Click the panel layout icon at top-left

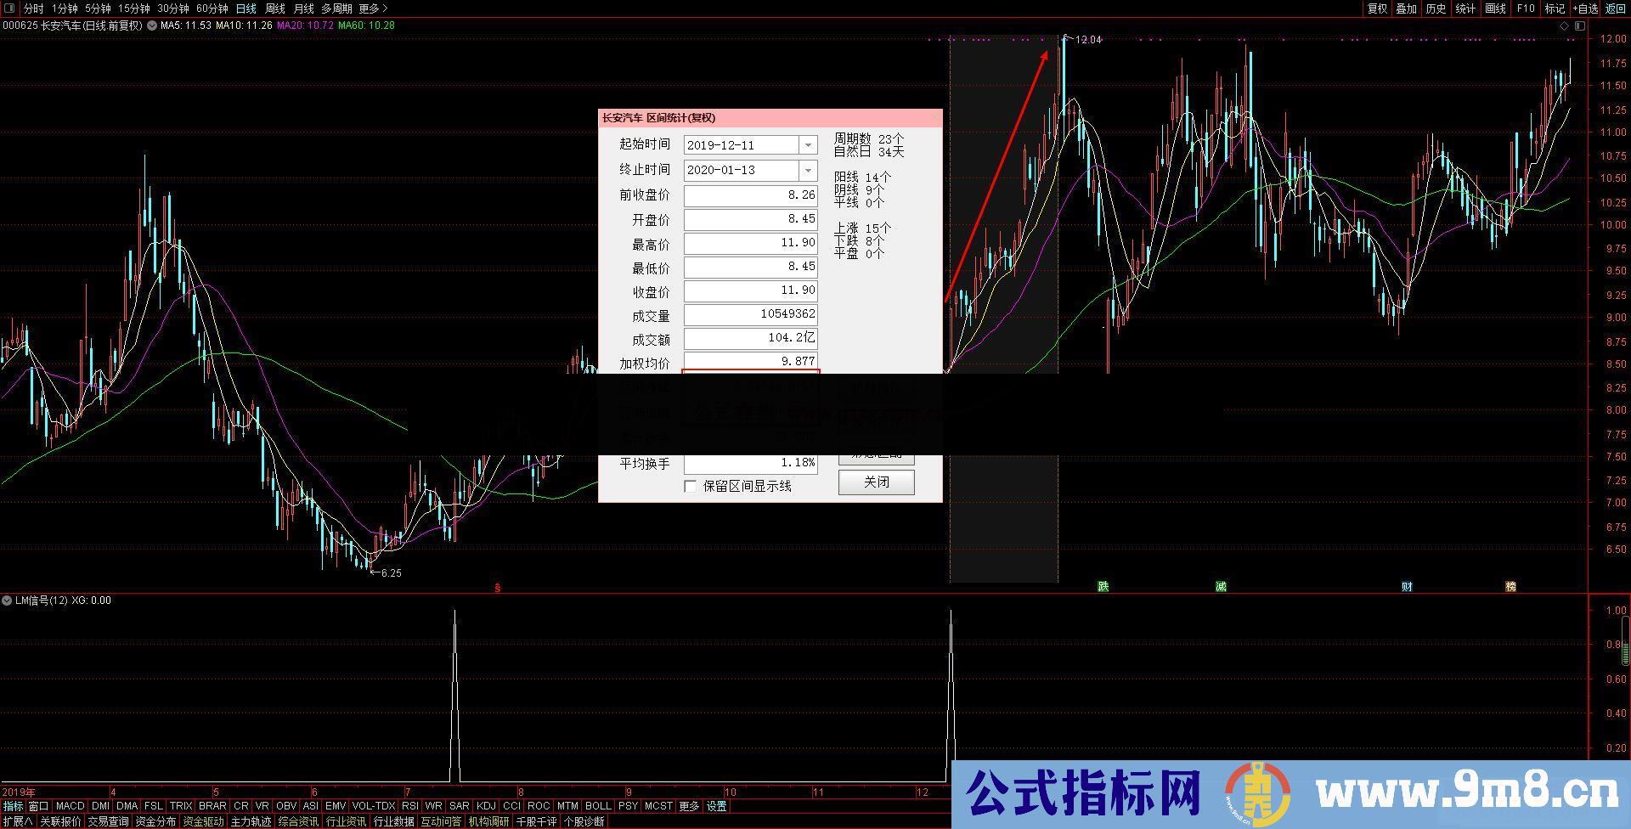click(8, 8)
